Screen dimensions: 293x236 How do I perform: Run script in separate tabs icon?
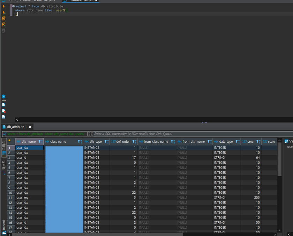point(3,24)
